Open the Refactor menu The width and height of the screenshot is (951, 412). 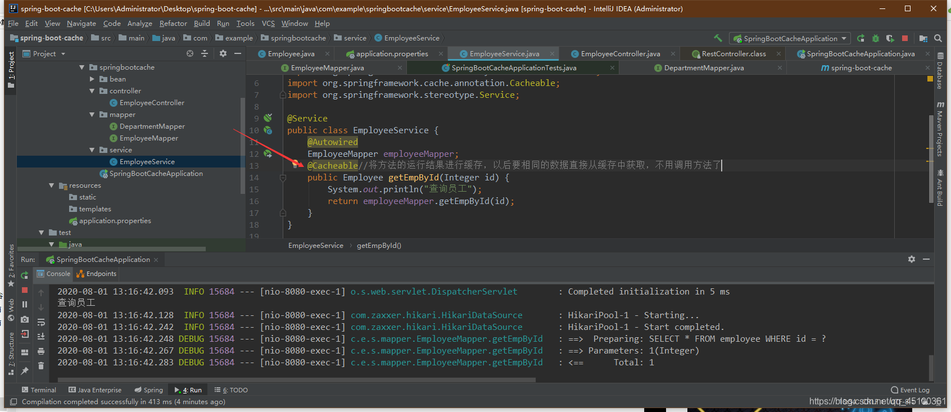coord(173,24)
